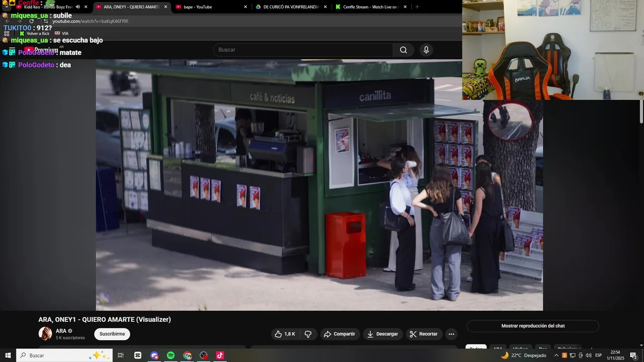644x362 pixels.
Task: Close the Cenffe Stream tab
Action: [405, 7]
